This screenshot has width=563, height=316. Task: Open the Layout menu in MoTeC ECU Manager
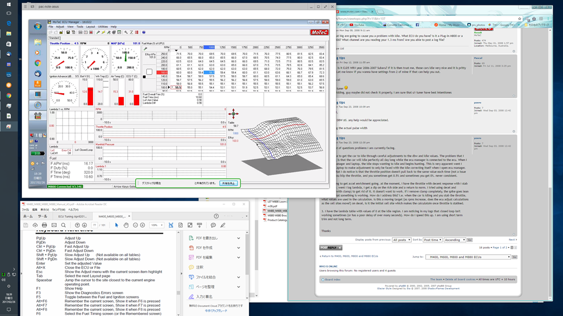91,27
